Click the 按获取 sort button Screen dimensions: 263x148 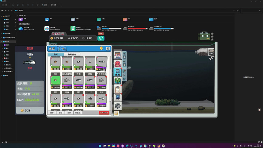coord(78,113)
